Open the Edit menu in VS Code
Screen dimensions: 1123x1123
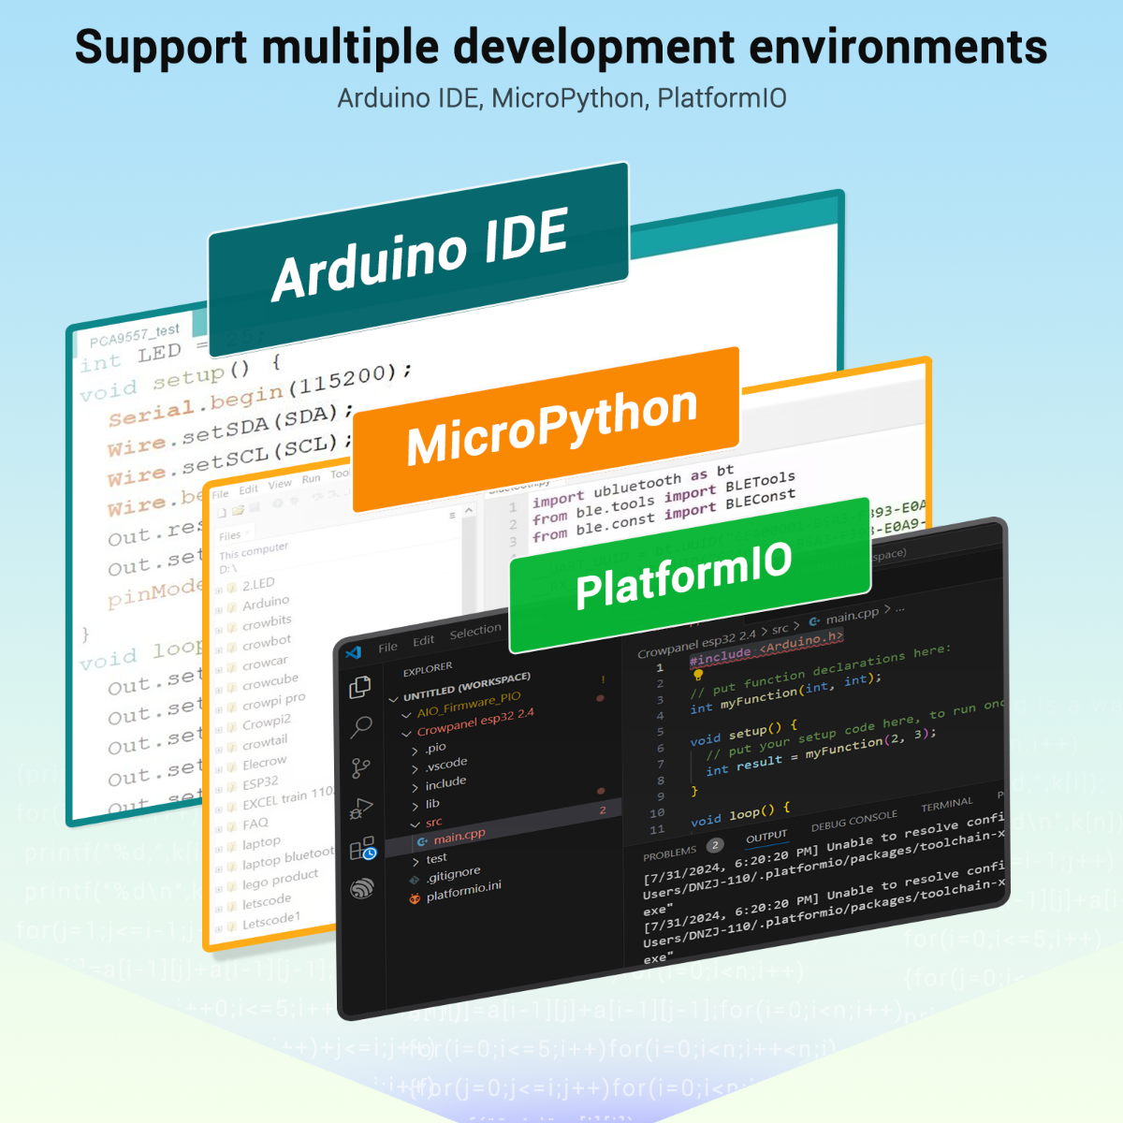click(424, 640)
